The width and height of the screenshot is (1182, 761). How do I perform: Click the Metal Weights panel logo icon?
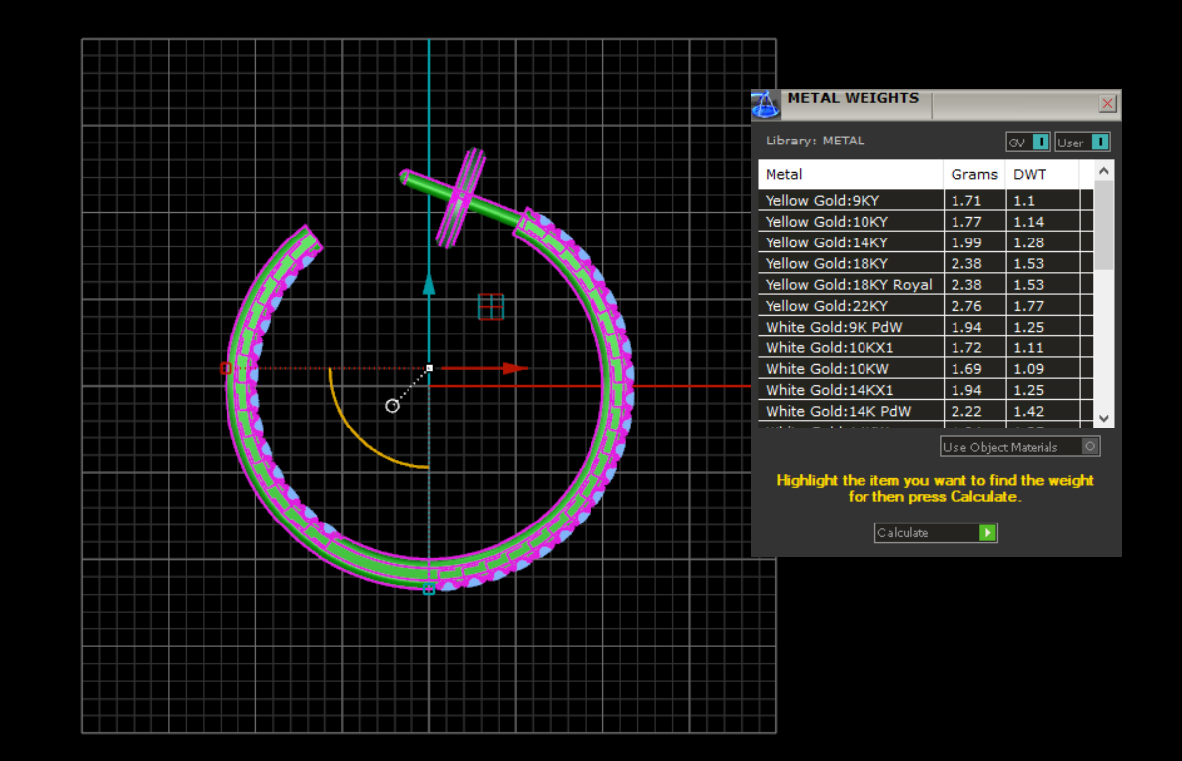click(766, 104)
